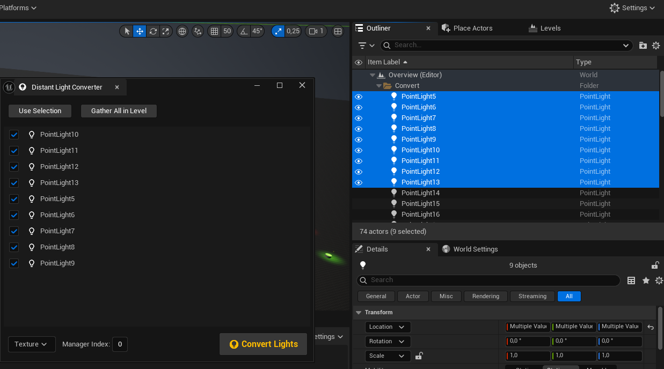This screenshot has width=664, height=369.
Task: Close the Details tab
Action: coord(428,249)
